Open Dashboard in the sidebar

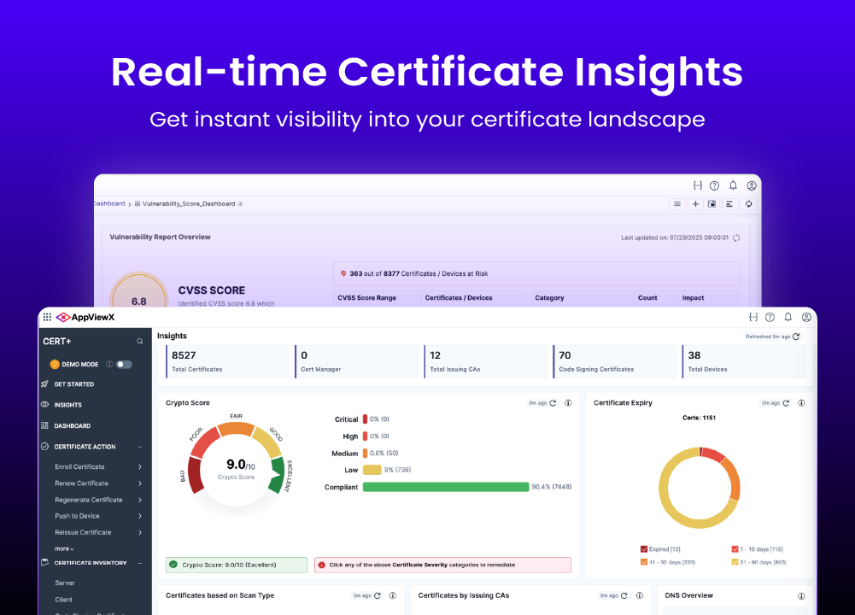pyautogui.click(x=72, y=426)
